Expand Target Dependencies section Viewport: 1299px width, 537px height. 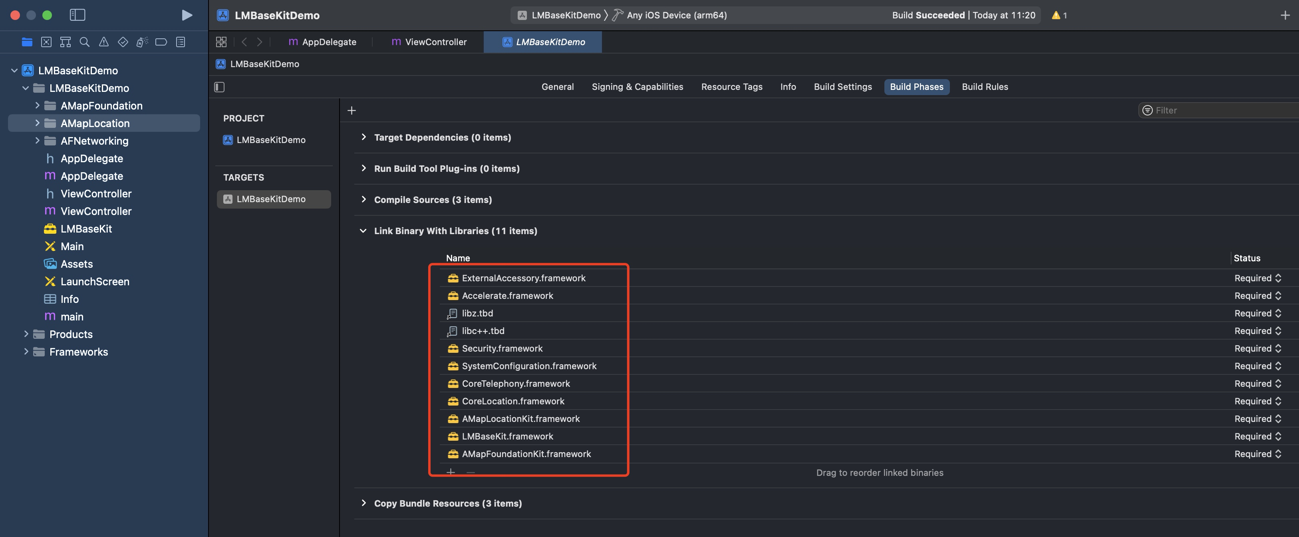point(363,137)
